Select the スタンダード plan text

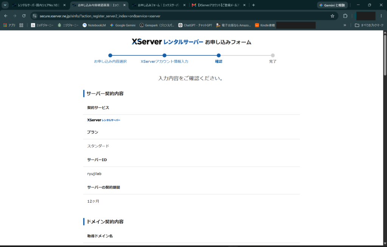(98, 146)
